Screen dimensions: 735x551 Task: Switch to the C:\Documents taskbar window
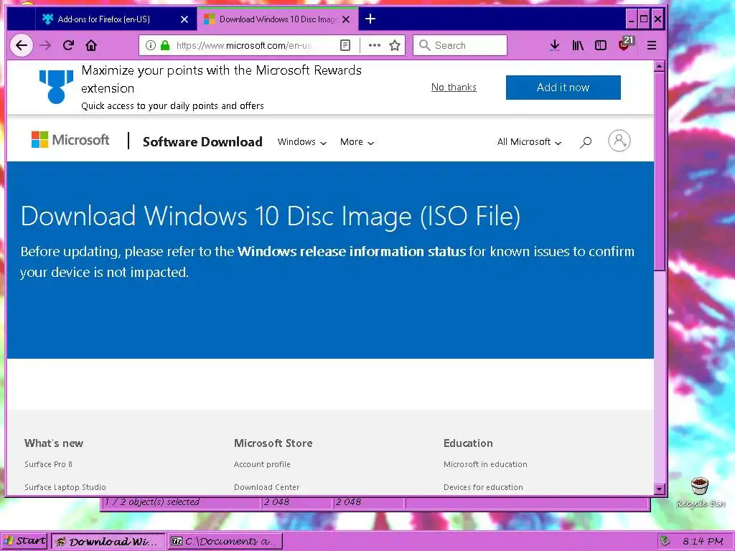[226, 541]
